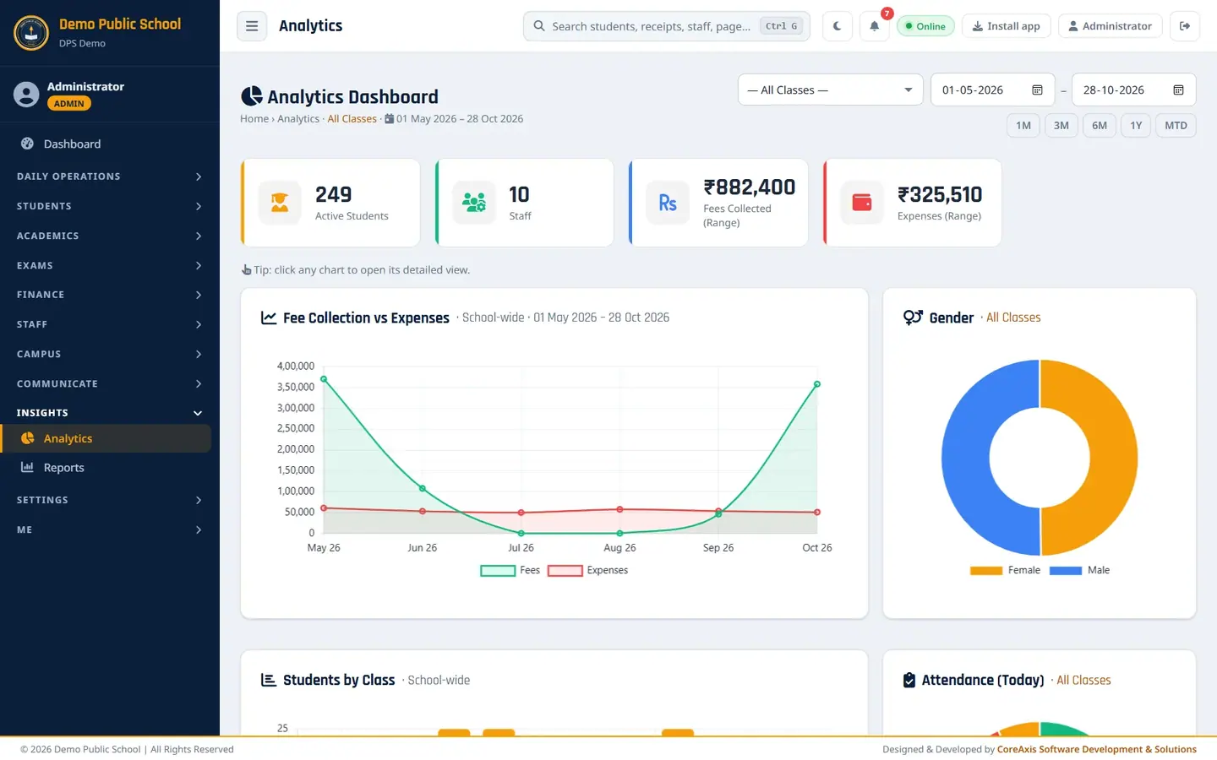Viewport: 1217px width, 760px height.
Task: Click the Students by Class chart icon
Action: tap(269, 680)
